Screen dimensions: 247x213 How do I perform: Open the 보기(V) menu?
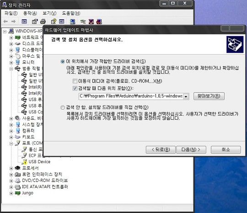(49, 13)
